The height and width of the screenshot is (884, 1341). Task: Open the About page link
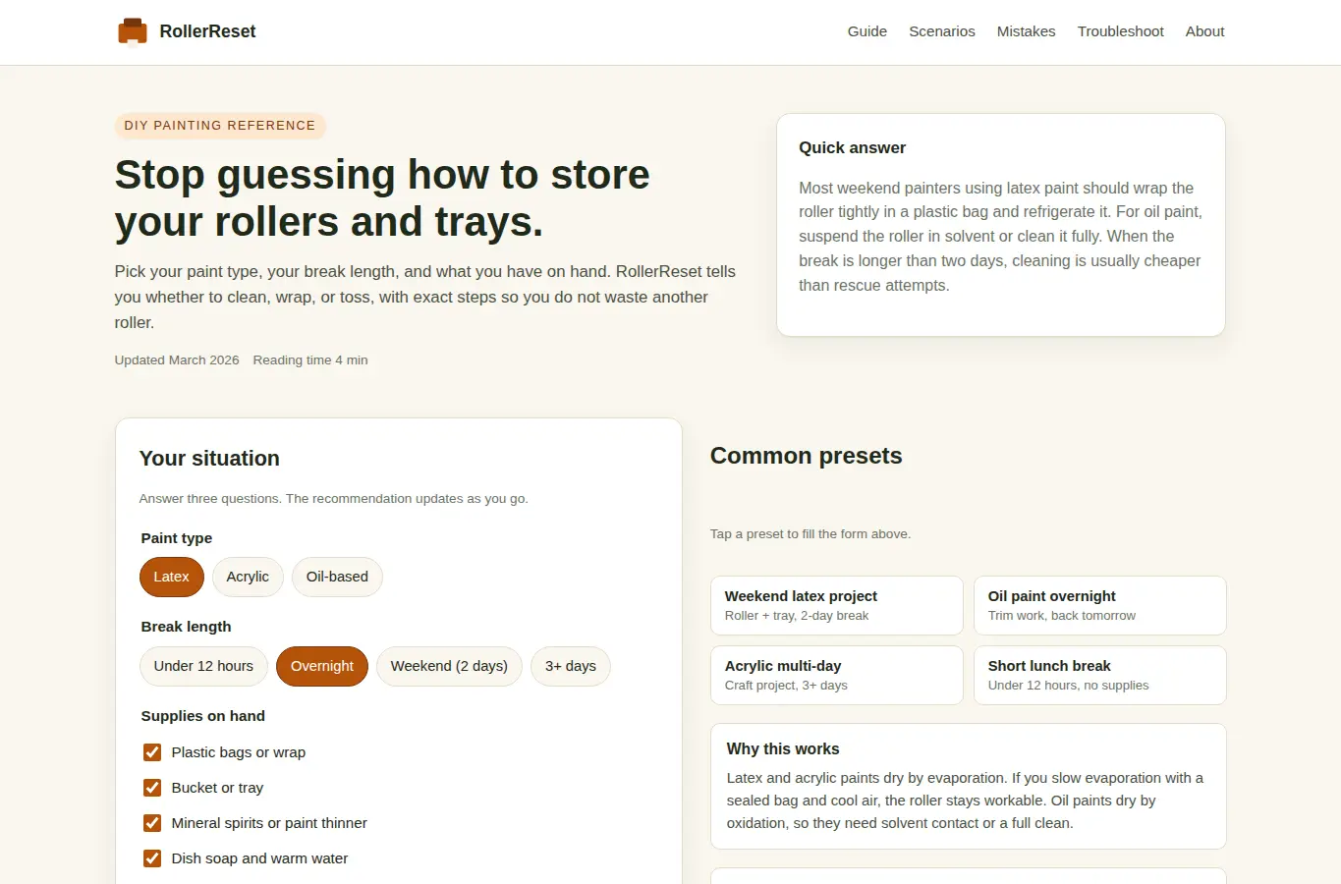1205,31
